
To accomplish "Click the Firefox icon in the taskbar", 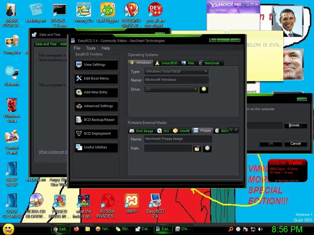I will pyautogui.click(x=76, y=229).
